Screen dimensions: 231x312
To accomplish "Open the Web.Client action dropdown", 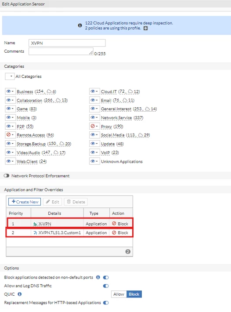I will (11, 161).
